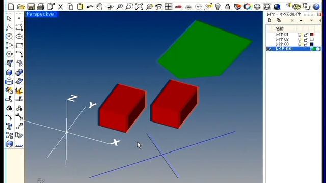Select レイヤ 01 in the layer list
This screenshot has height=183, width=326.
tap(282, 35)
